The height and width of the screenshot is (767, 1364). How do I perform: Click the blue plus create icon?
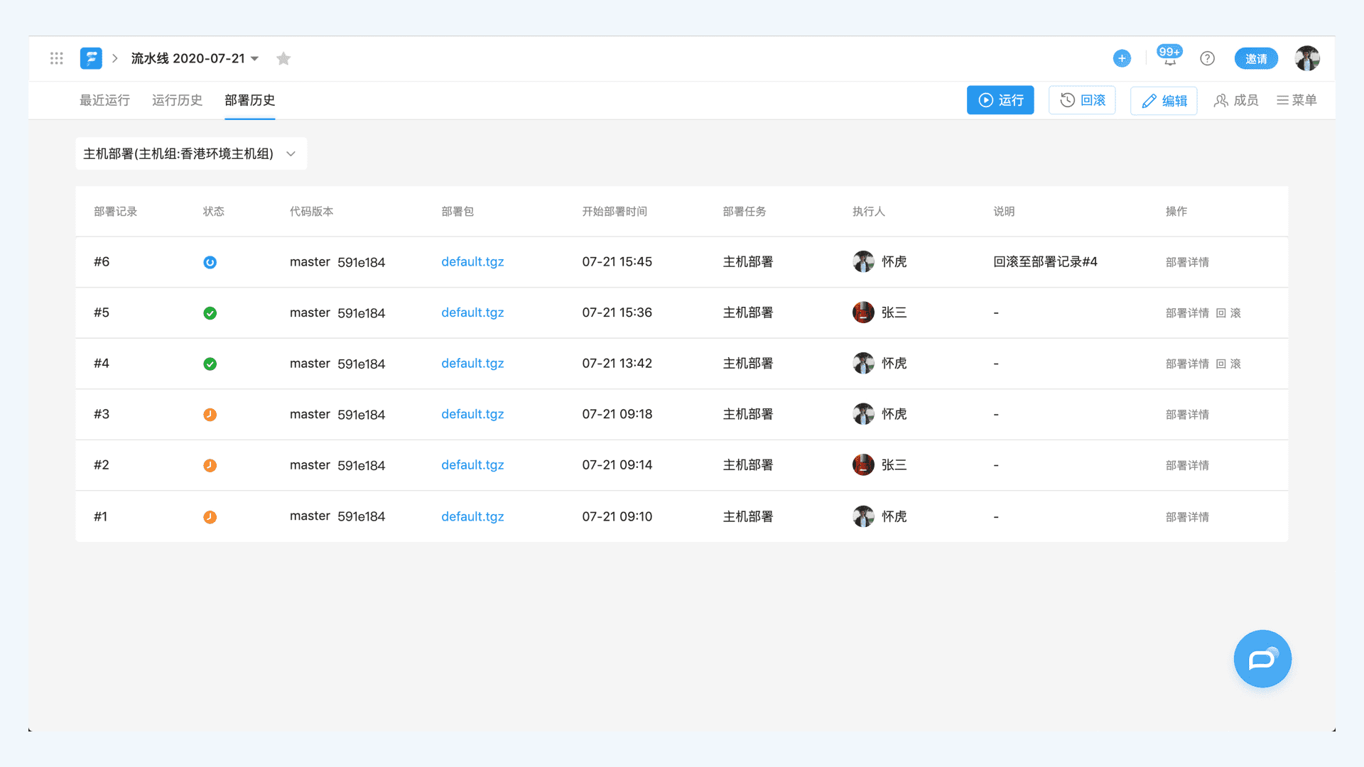click(x=1122, y=58)
